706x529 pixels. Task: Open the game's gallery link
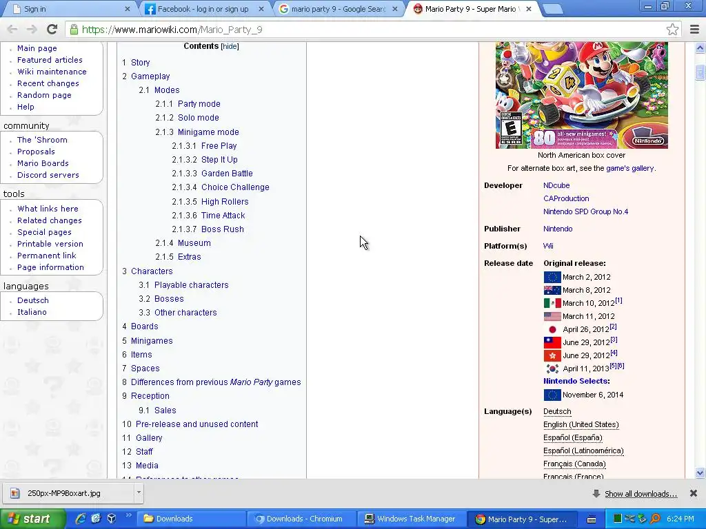[x=630, y=168]
